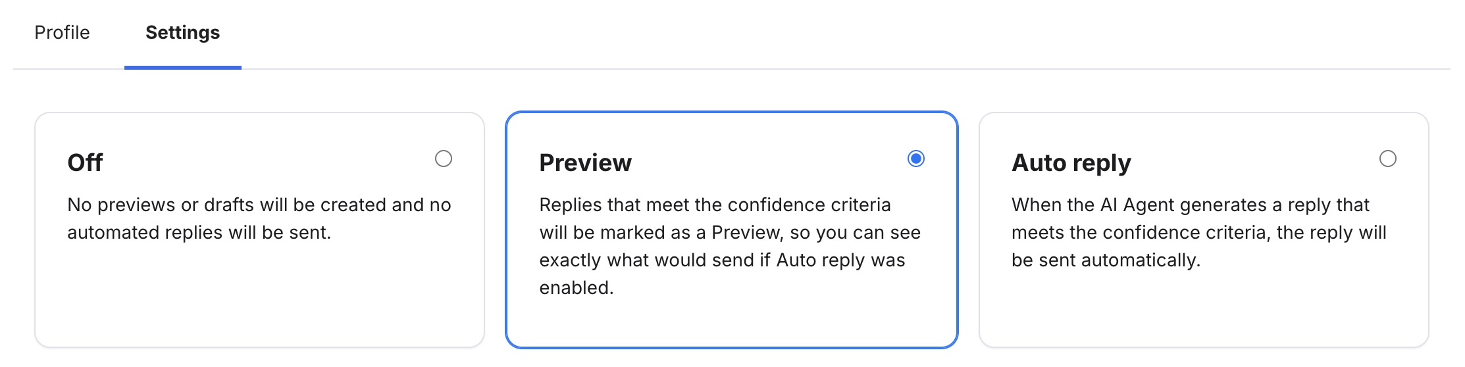Click blank space inside the Off card
Viewport: 1465px width, 367px height.
click(x=259, y=296)
